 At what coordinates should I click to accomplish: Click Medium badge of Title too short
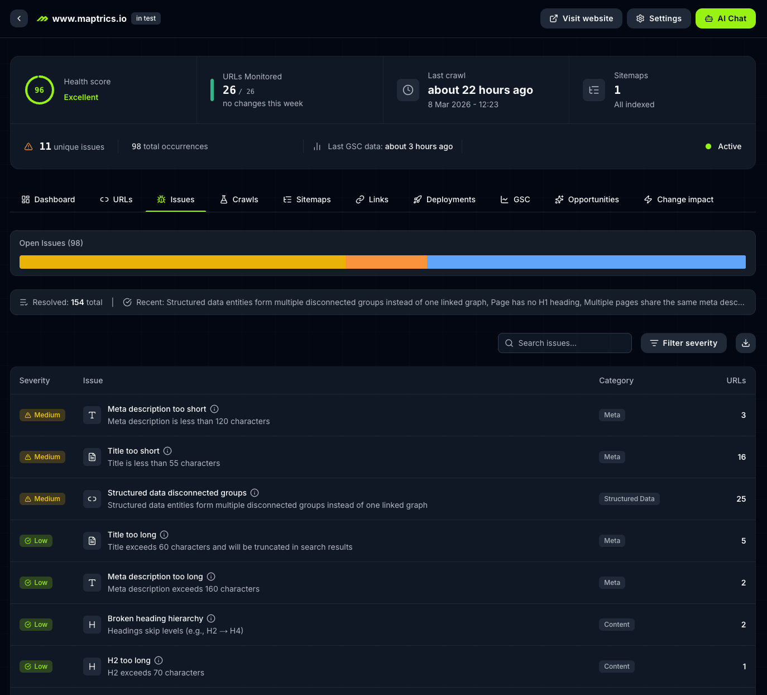pos(42,457)
